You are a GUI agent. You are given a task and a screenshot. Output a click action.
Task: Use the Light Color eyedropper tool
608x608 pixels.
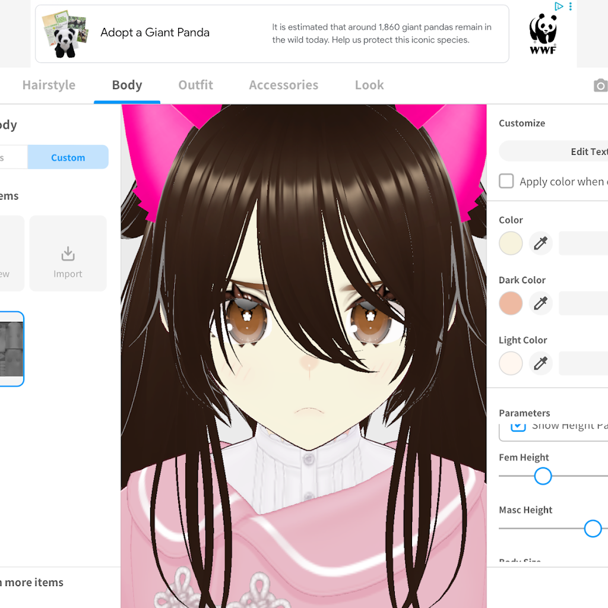tap(540, 363)
